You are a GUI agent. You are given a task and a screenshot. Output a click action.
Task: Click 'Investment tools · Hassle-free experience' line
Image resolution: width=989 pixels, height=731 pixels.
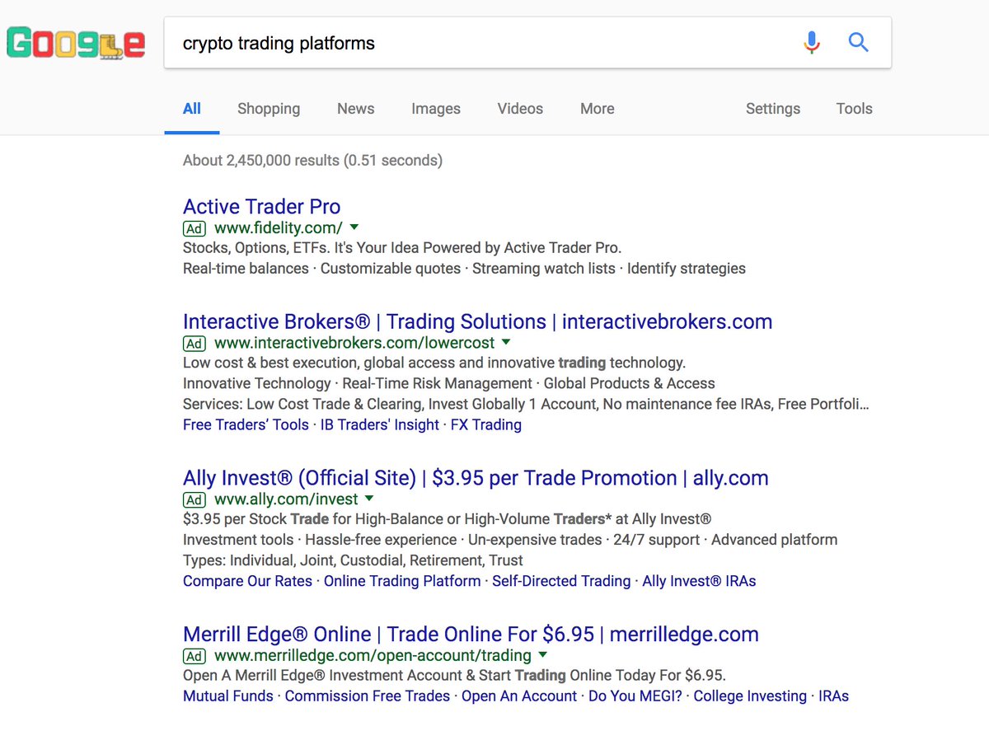(510, 541)
